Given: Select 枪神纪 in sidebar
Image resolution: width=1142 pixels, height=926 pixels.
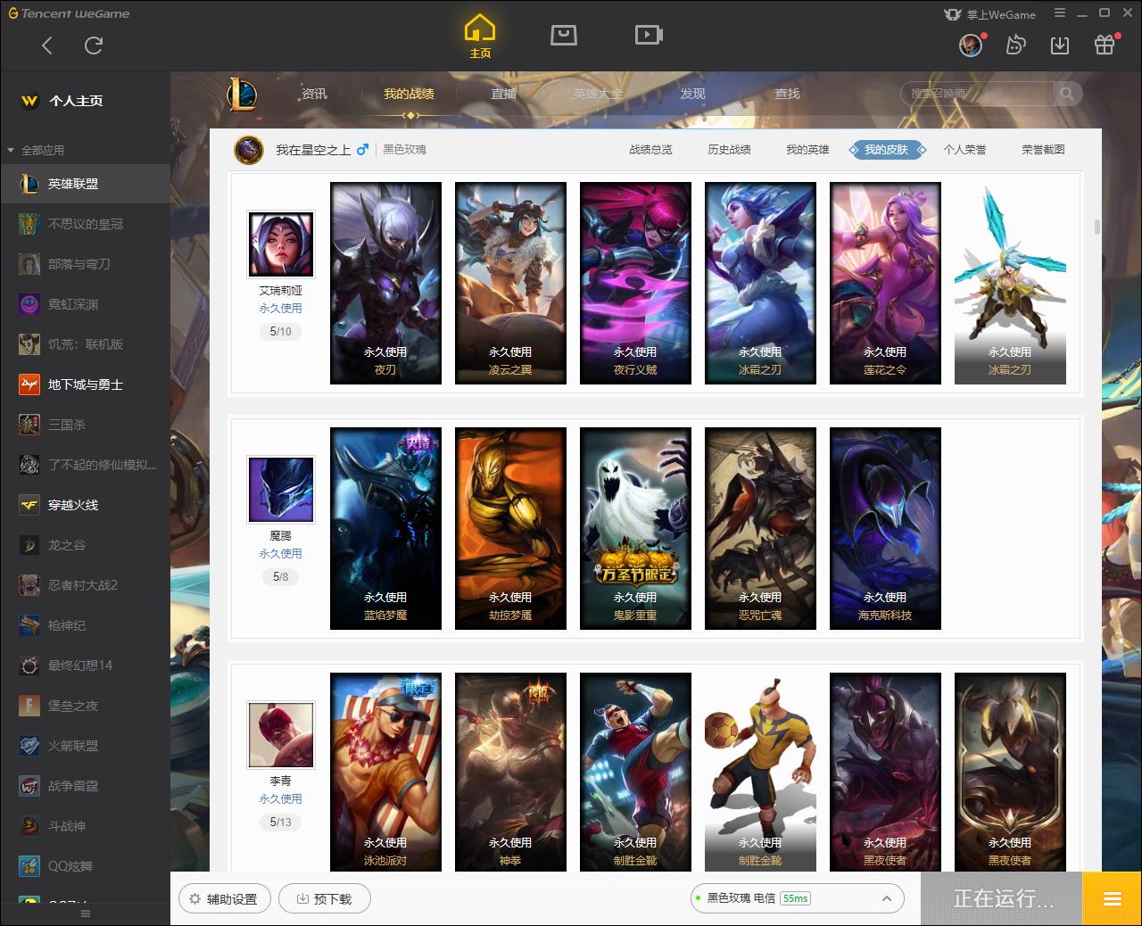Looking at the screenshot, I should (x=85, y=625).
